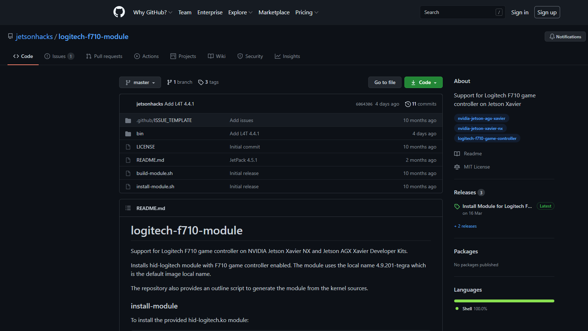The width and height of the screenshot is (588, 331).
Task: Click the README.md header filename
Action: click(x=151, y=208)
